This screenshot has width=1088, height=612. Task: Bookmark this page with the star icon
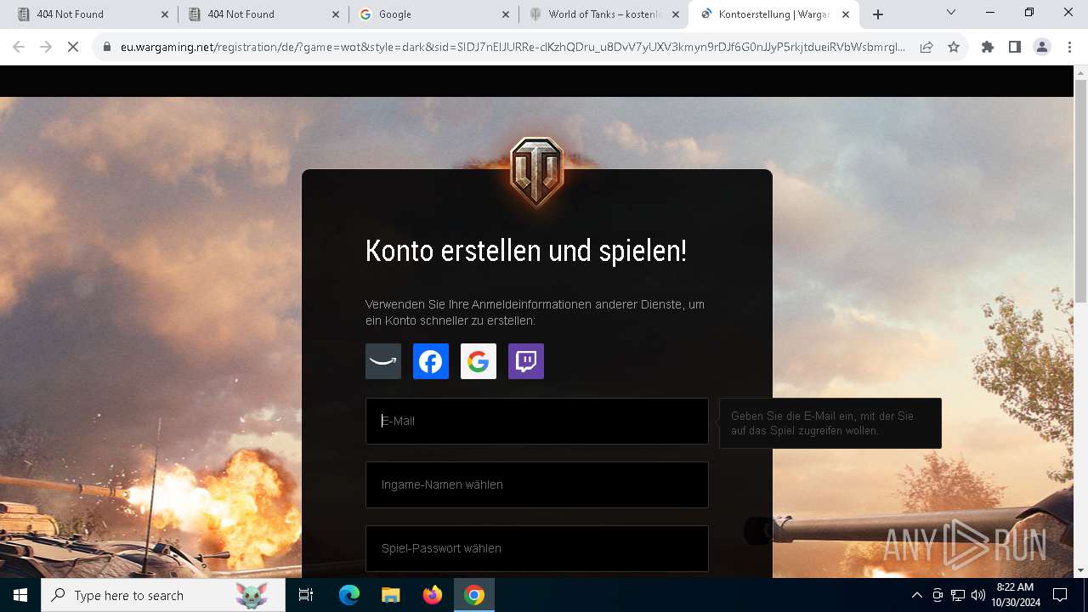pos(954,48)
